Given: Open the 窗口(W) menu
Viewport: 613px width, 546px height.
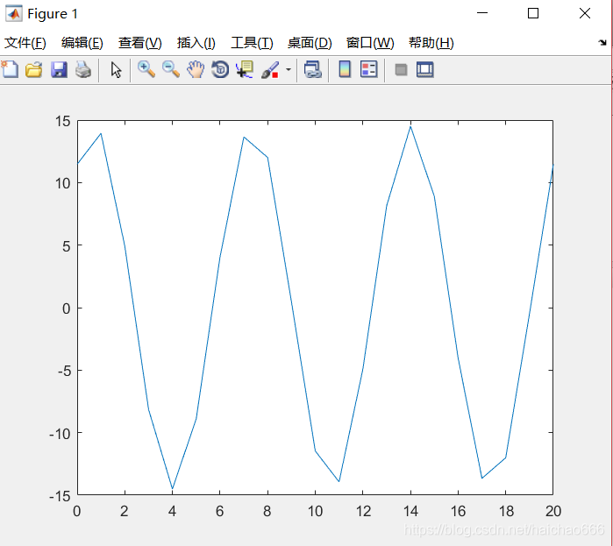Looking at the screenshot, I should [x=370, y=43].
